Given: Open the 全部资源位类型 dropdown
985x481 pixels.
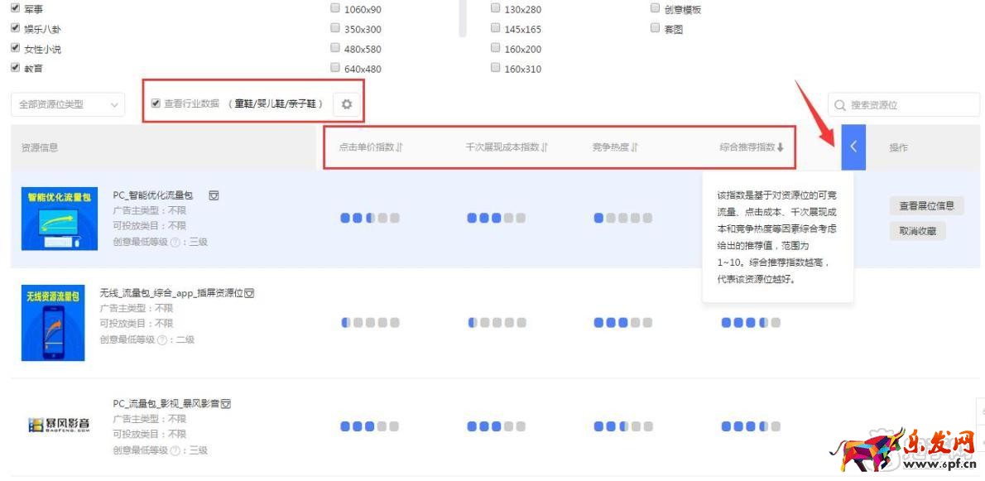Looking at the screenshot, I should [x=67, y=104].
